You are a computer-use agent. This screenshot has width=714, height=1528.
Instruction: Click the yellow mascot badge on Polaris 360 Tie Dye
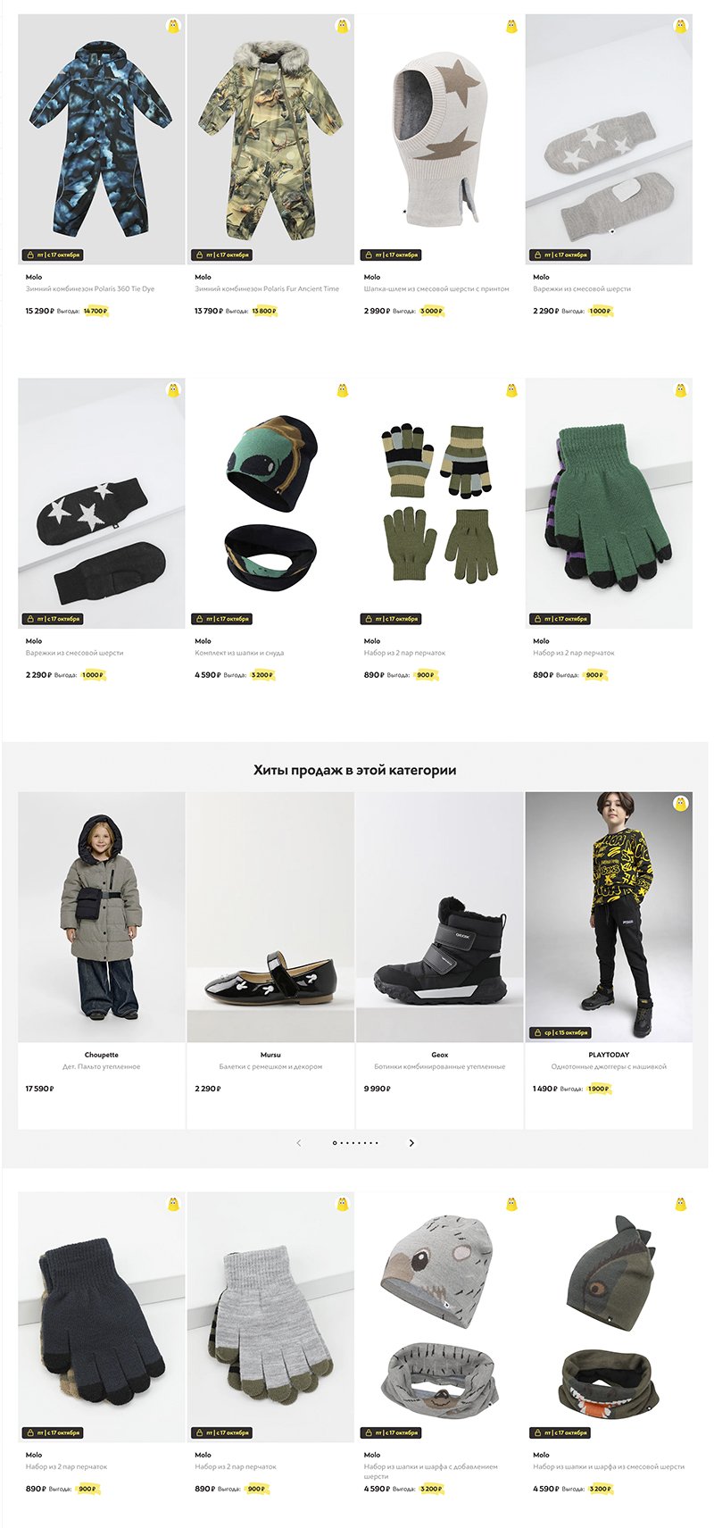click(x=174, y=26)
